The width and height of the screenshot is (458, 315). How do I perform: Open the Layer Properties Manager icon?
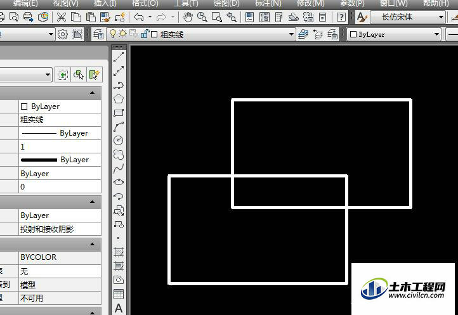98,34
